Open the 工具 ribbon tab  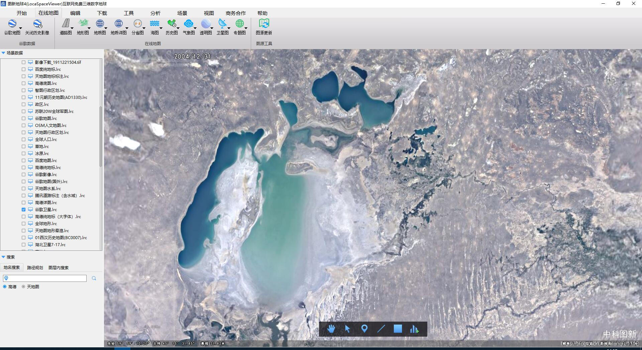pos(129,13)
